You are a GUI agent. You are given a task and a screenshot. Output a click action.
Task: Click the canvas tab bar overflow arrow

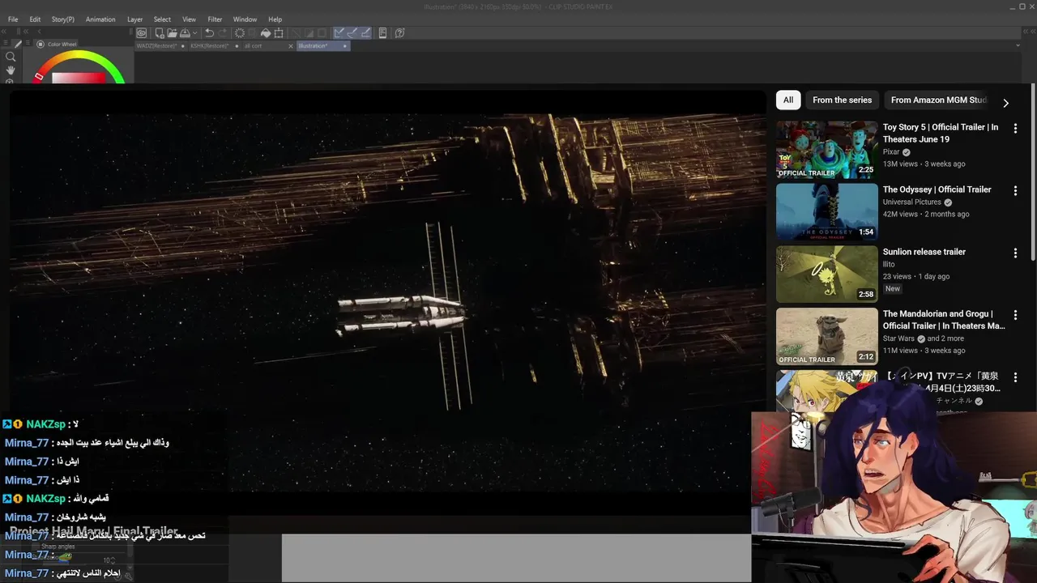click(x=1018, y=46)
